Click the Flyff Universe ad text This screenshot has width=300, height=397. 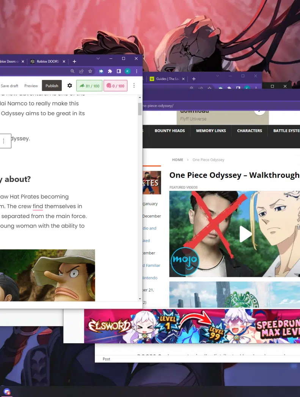[x=193, y=119]
